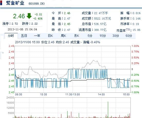Screen dimensions: 142x118
Task: Switch to the 五日 tab
Action: click(24, 36)
